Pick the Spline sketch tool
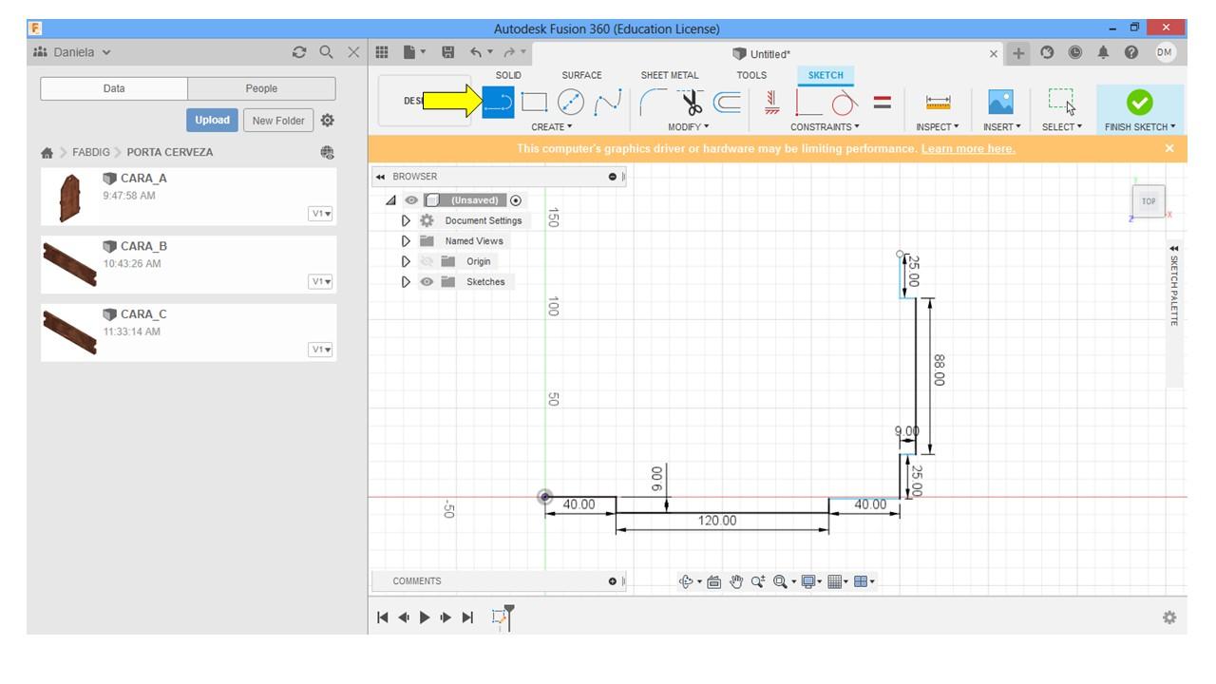Screen dimensions: 1216x684 point(607,102)
